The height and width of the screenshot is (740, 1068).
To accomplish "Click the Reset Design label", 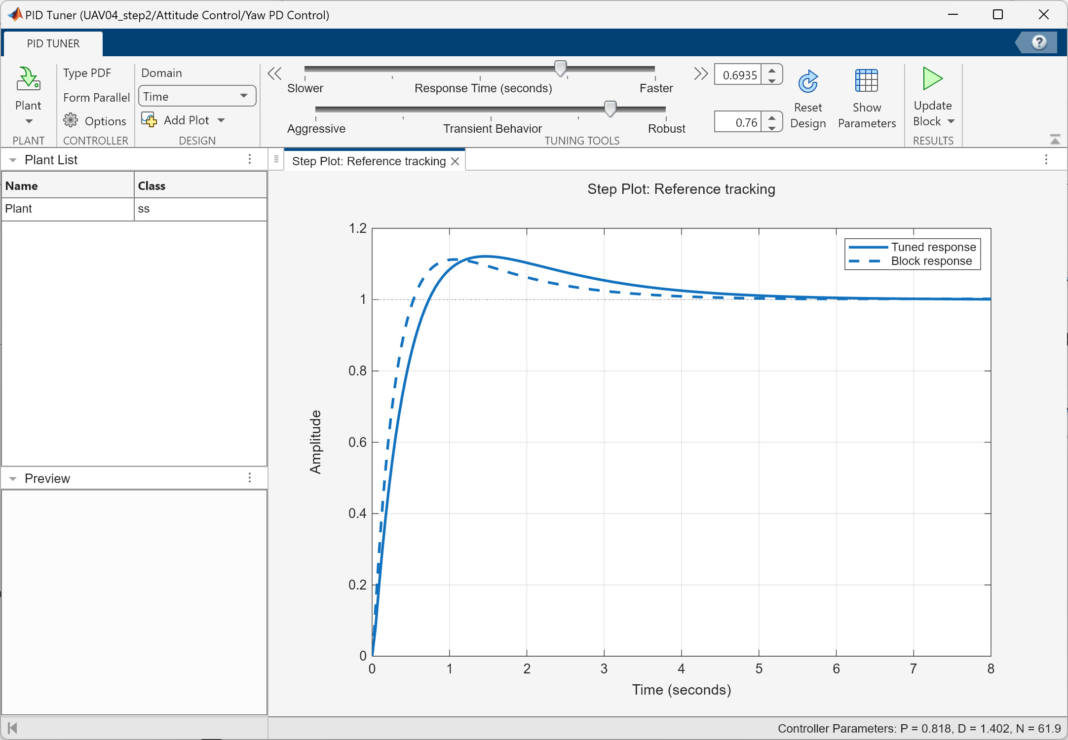I will pyautogui.click(x=808, y=115).
